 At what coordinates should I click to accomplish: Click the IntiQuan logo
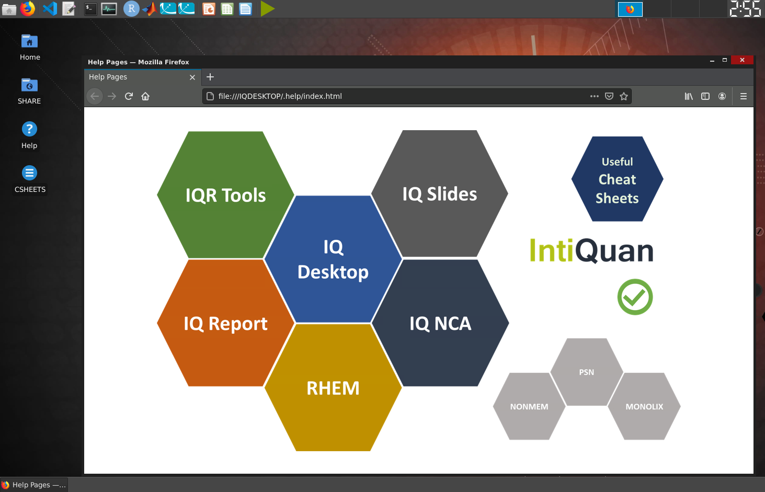tap(591, 250)
